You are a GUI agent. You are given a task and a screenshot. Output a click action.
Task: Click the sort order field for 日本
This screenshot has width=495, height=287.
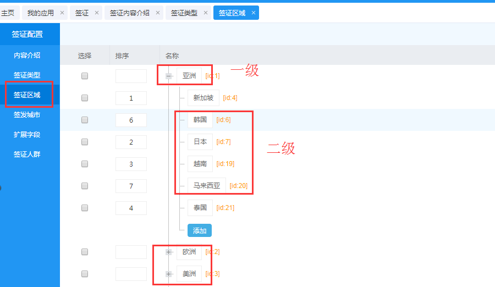coord(131,142)
